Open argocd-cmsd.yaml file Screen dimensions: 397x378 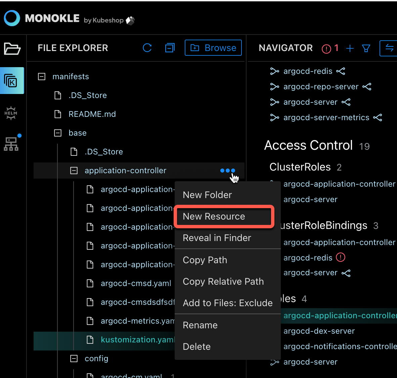[136, 283]
